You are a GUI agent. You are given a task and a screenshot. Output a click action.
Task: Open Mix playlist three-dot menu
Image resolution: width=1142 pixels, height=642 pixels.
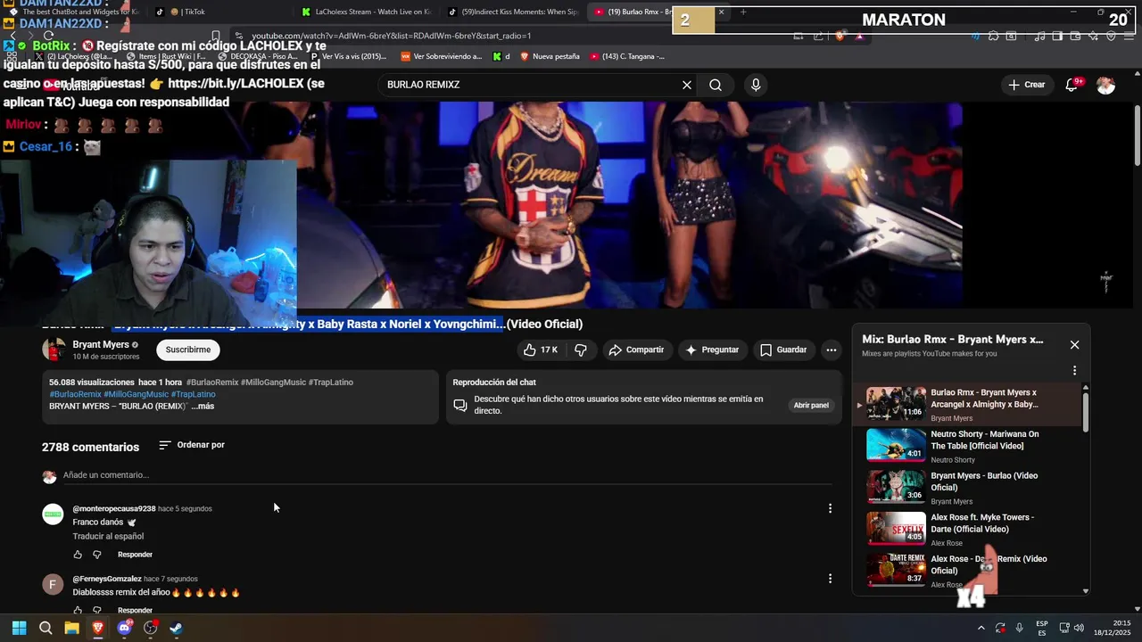pyautogui.click(x=1074, y=370)
